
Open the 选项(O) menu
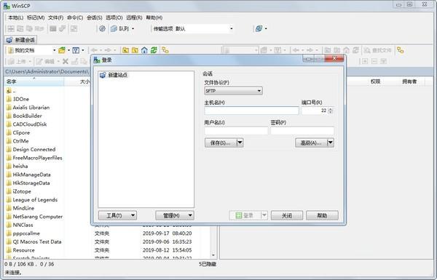pyautogui.click(x=114, y=17)
